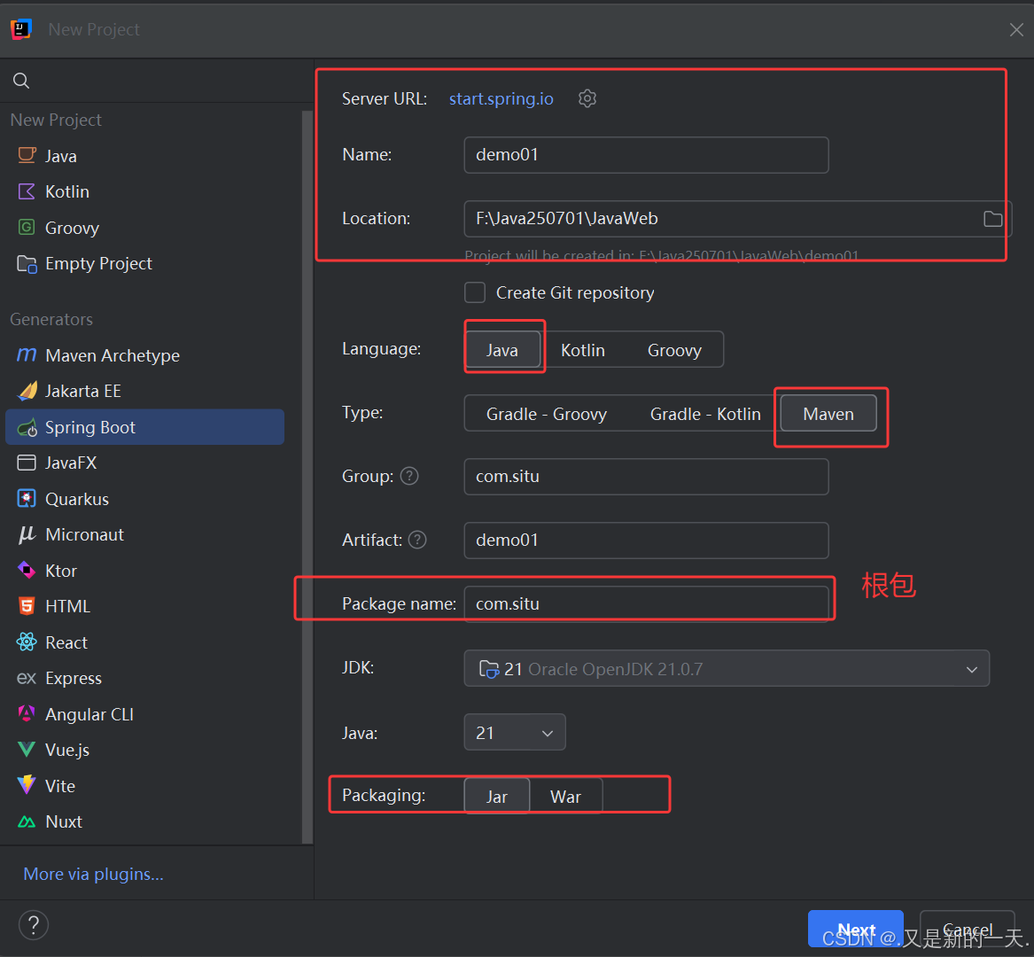Image resolution: width=1034 pixels, height=957 pixels.
Task: Open Server URL settings gear
Action: 587,98
